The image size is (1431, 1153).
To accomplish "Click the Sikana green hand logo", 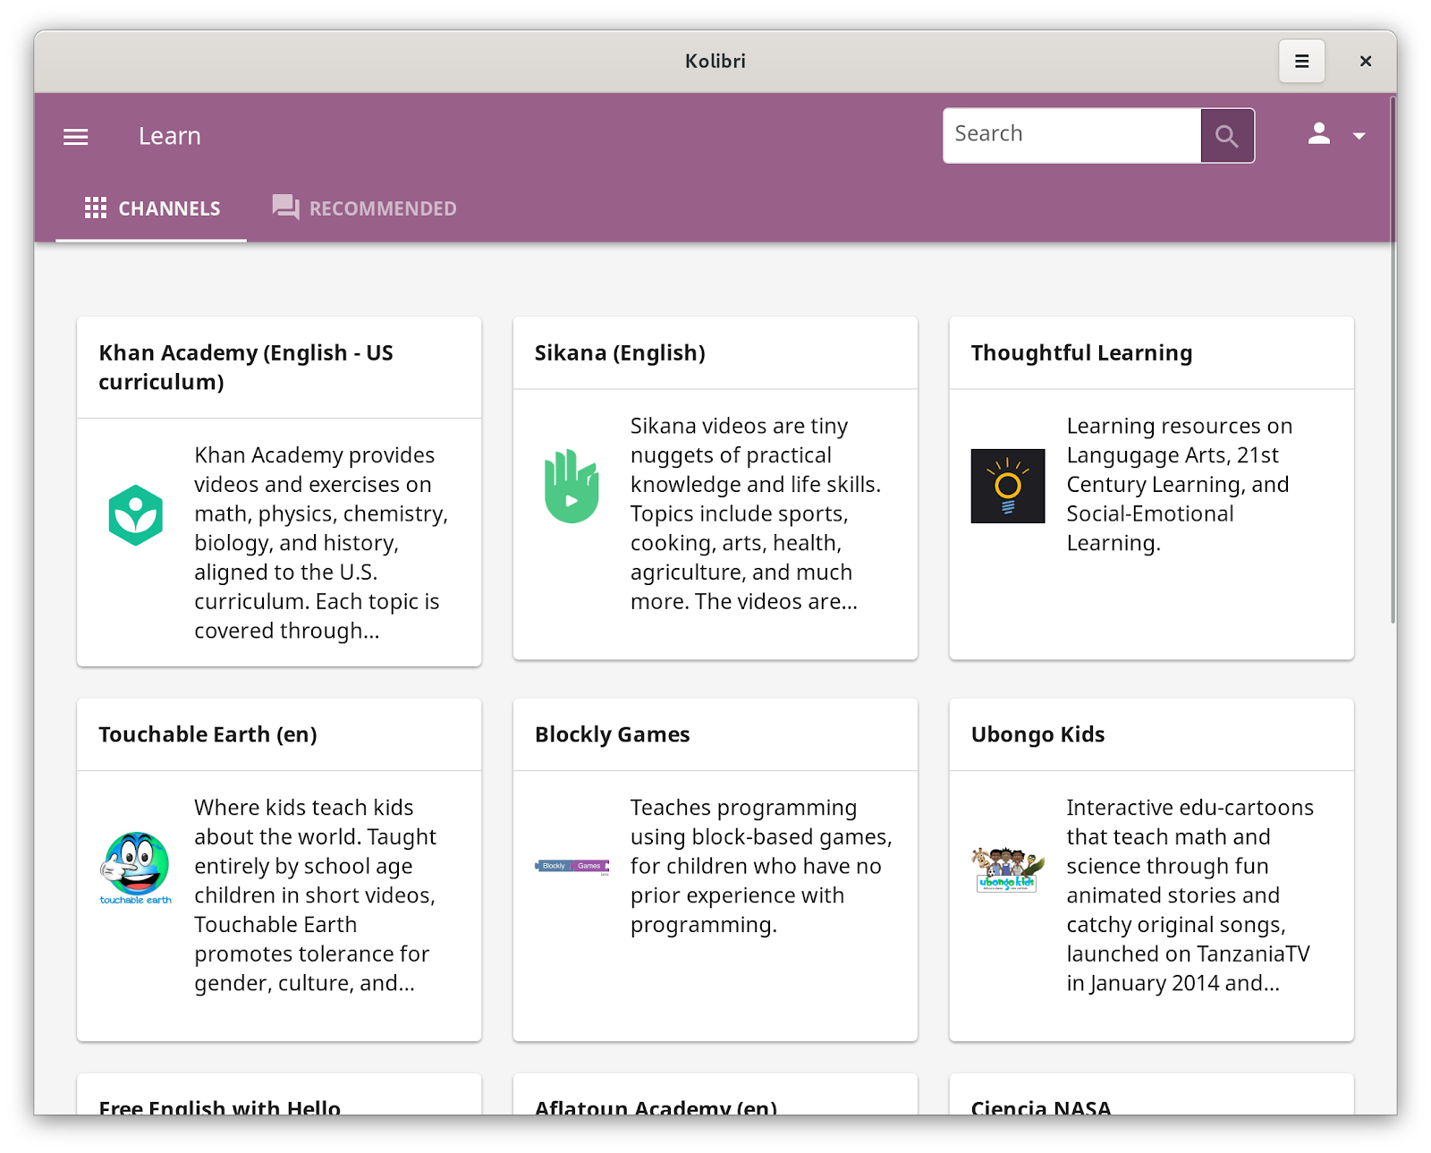I will click(x=572, y=486).
